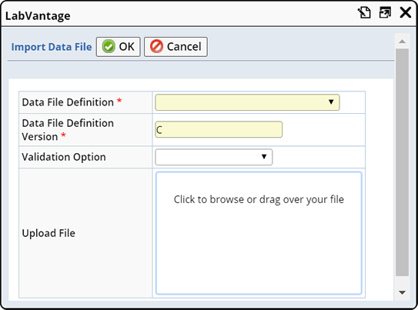
Task: Select the Import Data File heading
Action: [52, 47]
